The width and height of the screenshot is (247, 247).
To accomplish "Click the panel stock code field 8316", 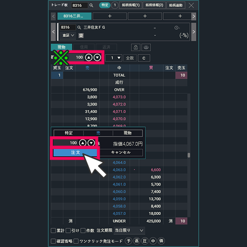I will point(68,27).
